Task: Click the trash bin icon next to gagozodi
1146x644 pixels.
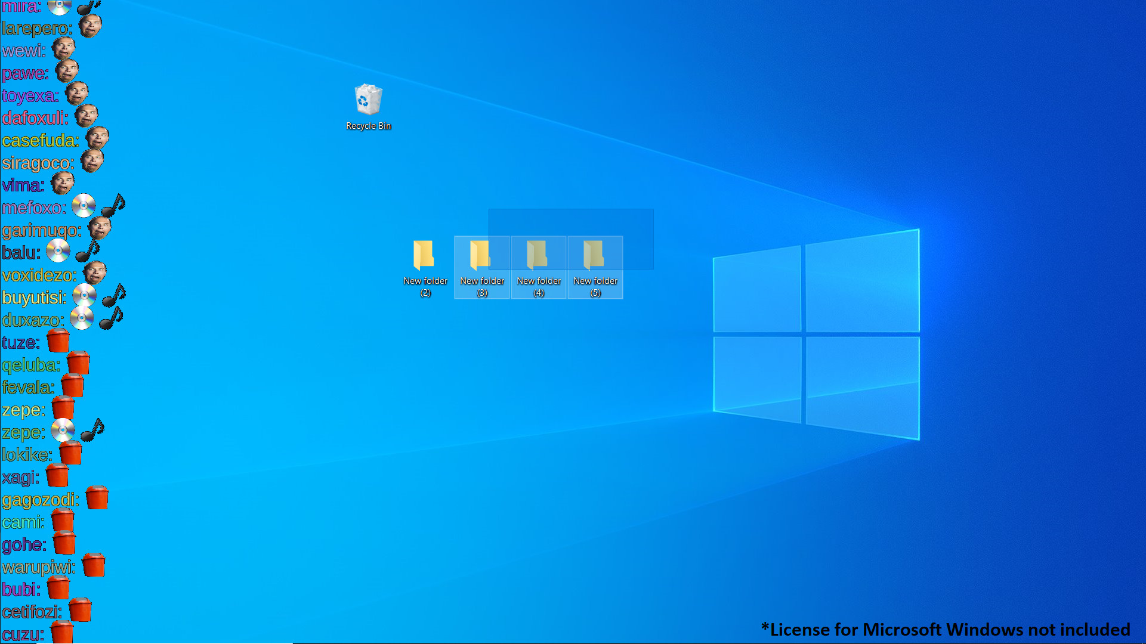Action: click(97, 496)
